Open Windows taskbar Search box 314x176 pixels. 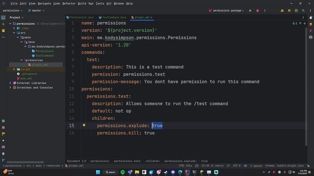(x=110, y=172)
